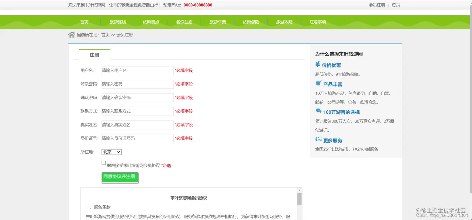Viewport: 472px width, 220px height.
Task: Click the chat bubble icon beside 100万游客的选择
Action: [x=318, y=111]
